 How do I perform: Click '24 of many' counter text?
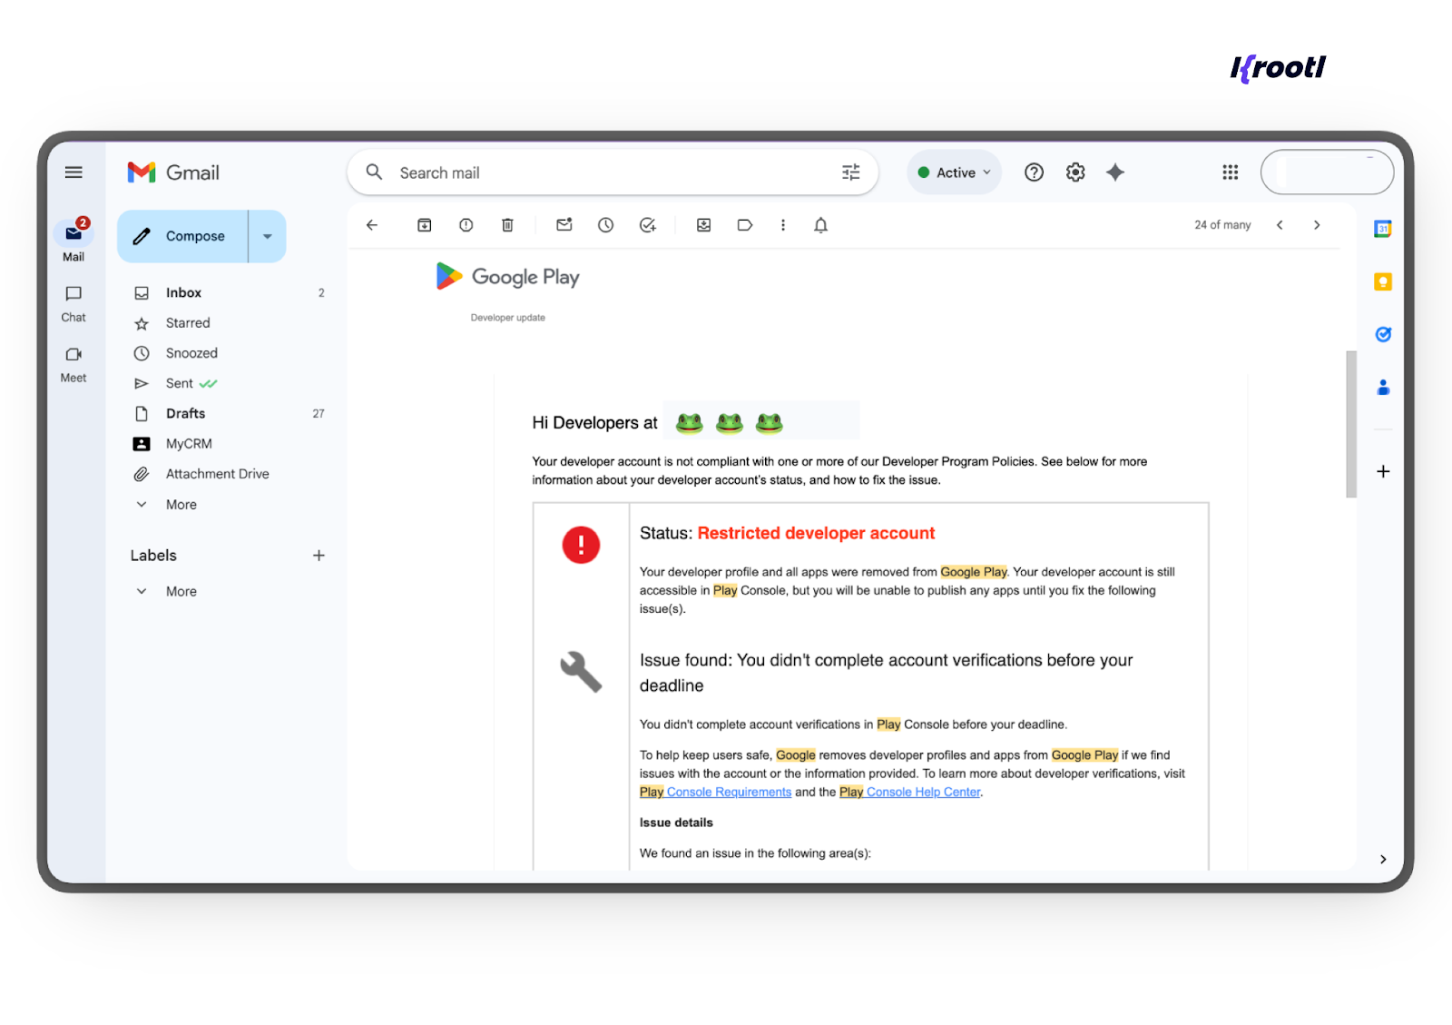point(1222,225)
